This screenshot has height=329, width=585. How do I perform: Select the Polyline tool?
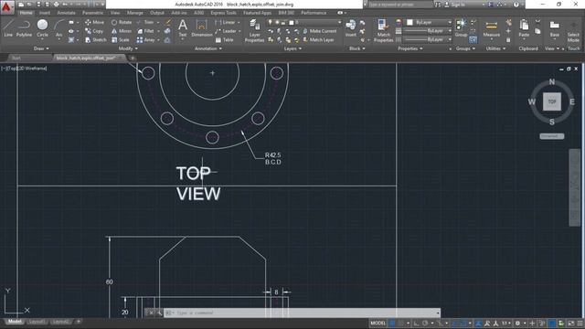point(24,28)
